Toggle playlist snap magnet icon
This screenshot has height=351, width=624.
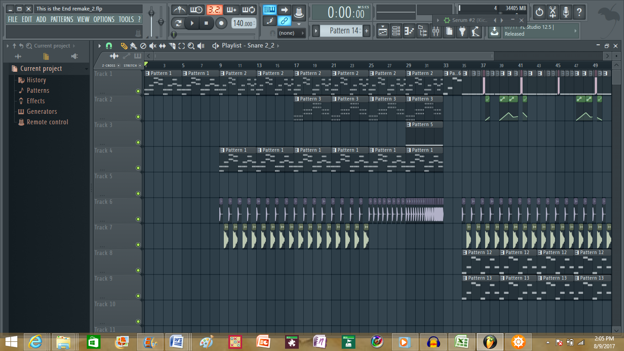[109, 46]
